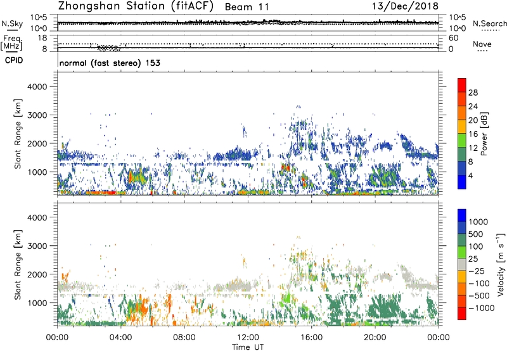Click the "4000" tick of the power panel
Viewport: 507px width, 351px height.
pyautogui.click(x=37, y=87)
